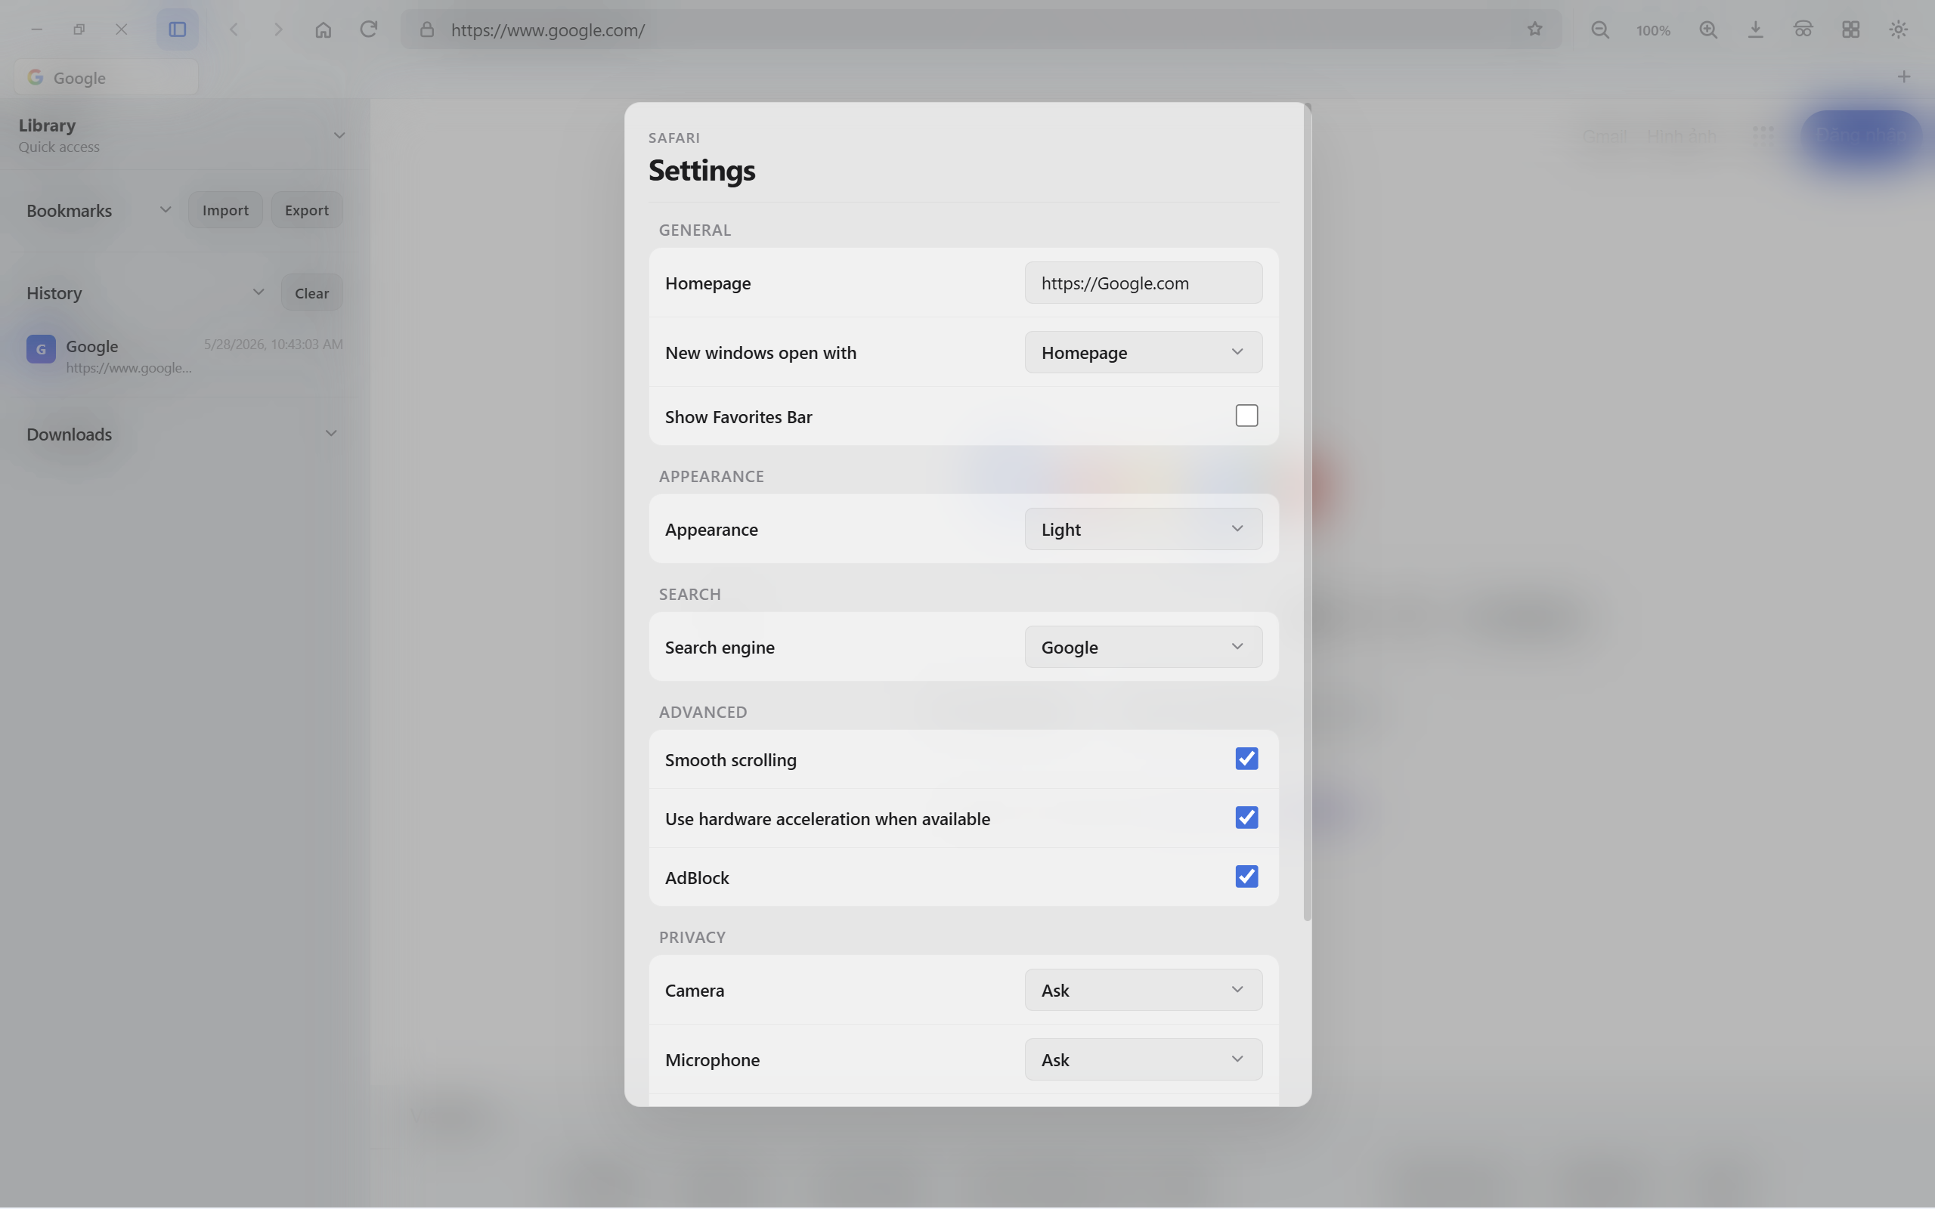This screenshot has height=1209, width=1935.
Task: Toggle the sidebar panel icon
Action: point(177,29)
